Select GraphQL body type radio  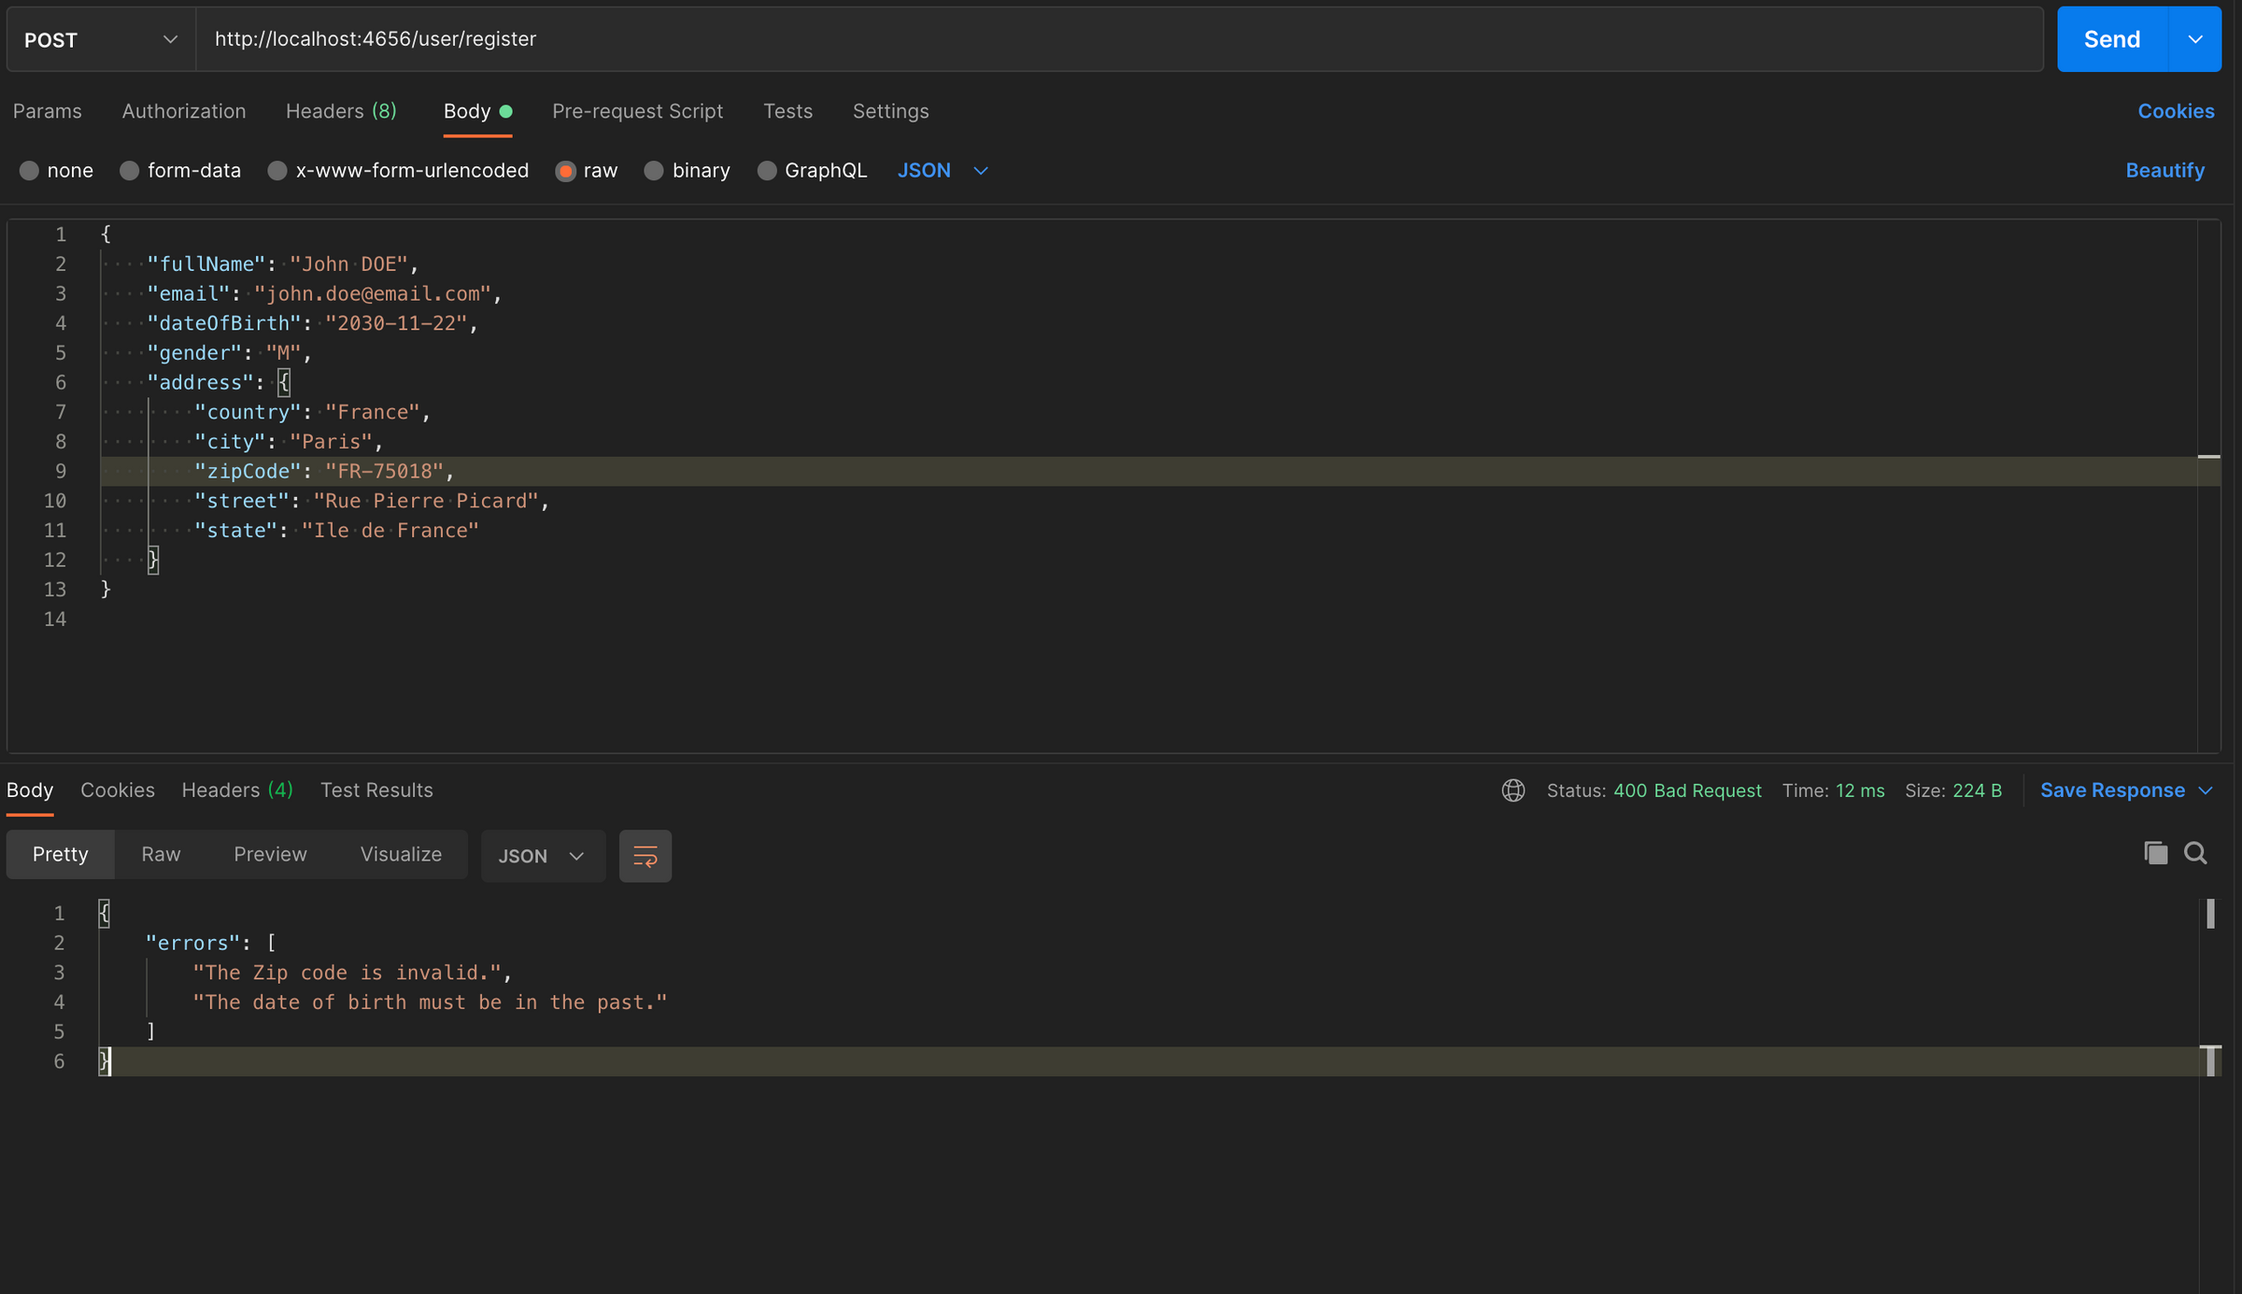pyautogui.click(x=767, y=171)
